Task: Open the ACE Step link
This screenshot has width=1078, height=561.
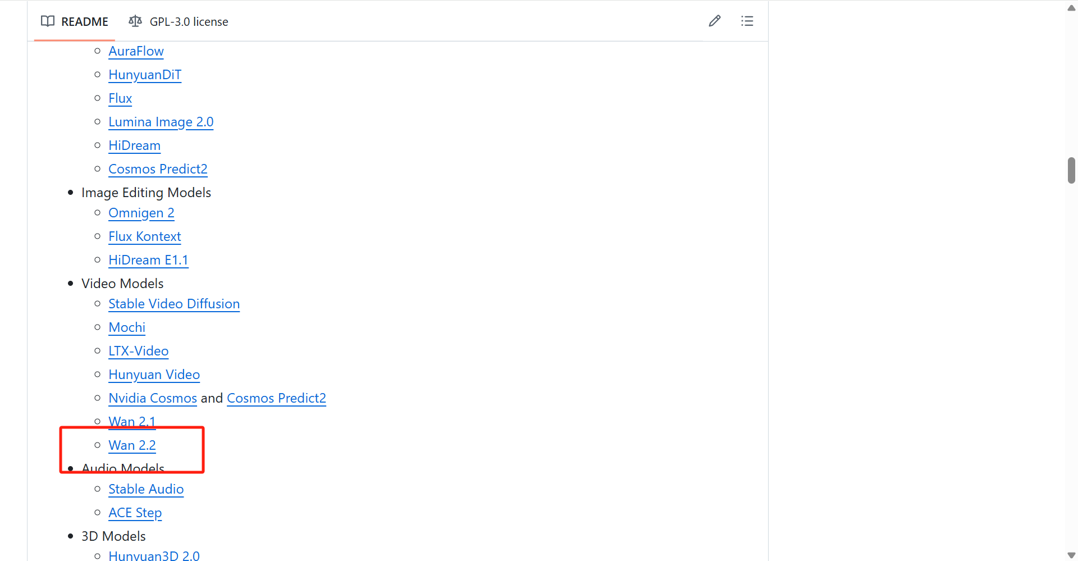Action: point(135,513)
